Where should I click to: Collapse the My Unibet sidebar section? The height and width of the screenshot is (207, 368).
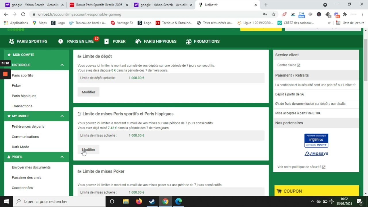coord(62,116)
